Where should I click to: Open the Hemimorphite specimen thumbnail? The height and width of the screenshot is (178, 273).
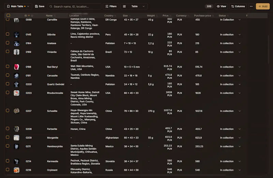(16, 147)
